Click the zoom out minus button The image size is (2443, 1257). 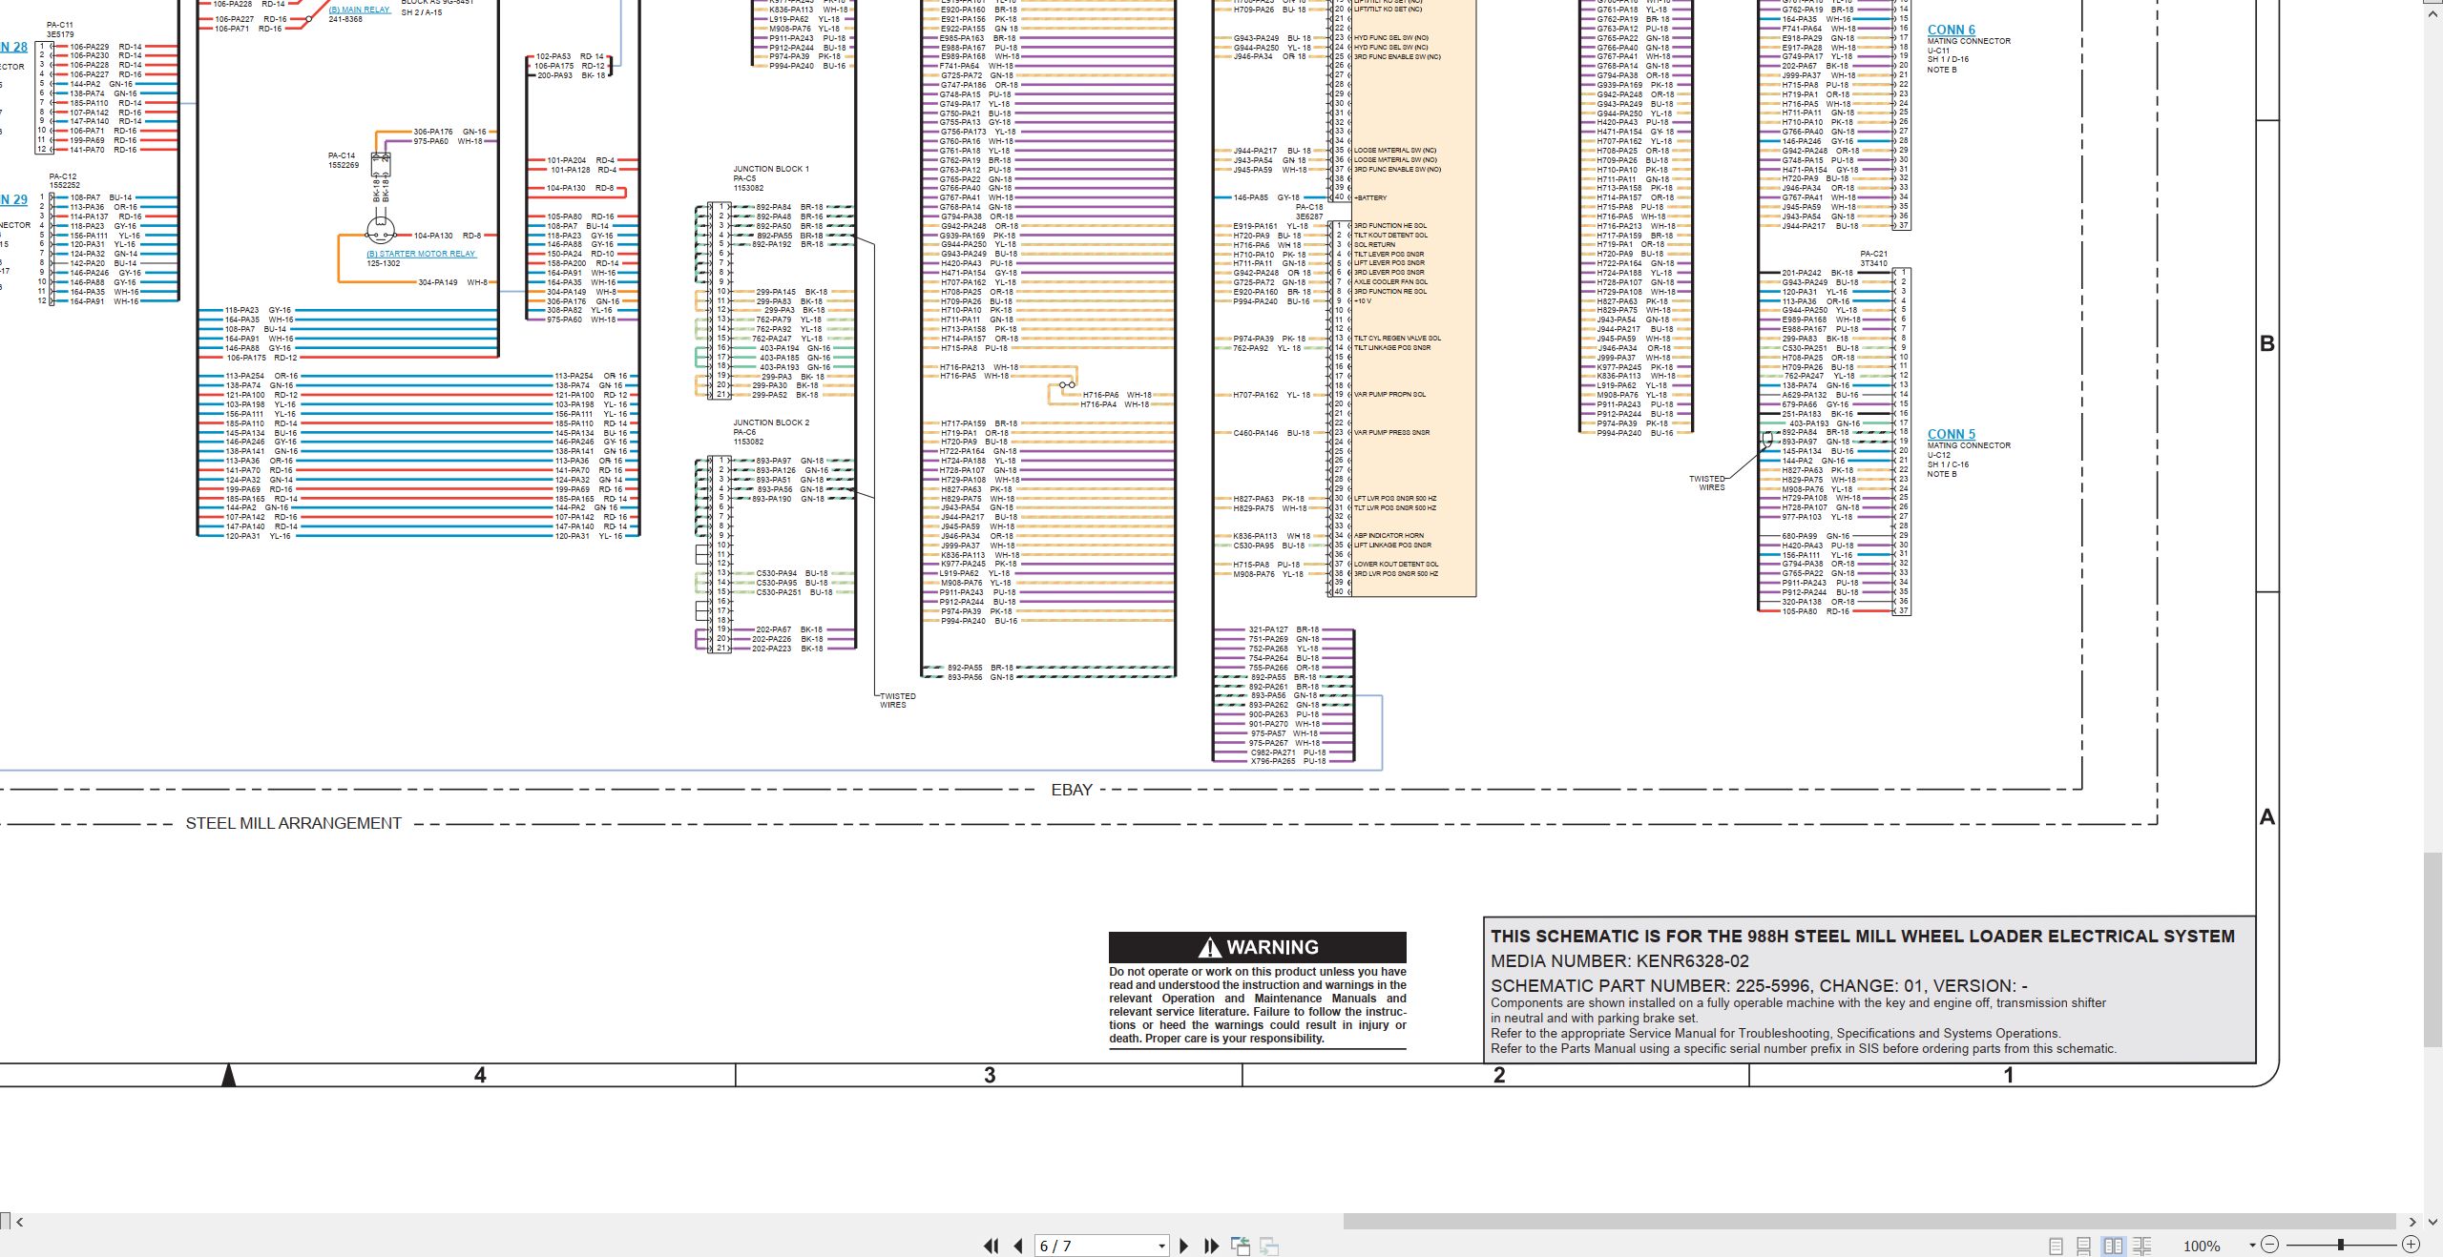(2270, 1245)
